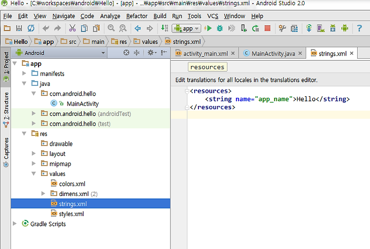Image resolution: width=370 pixels, height=249 pixels.
Task: Click Scroll from Source target icon
Action: click(x=126, y=52)
